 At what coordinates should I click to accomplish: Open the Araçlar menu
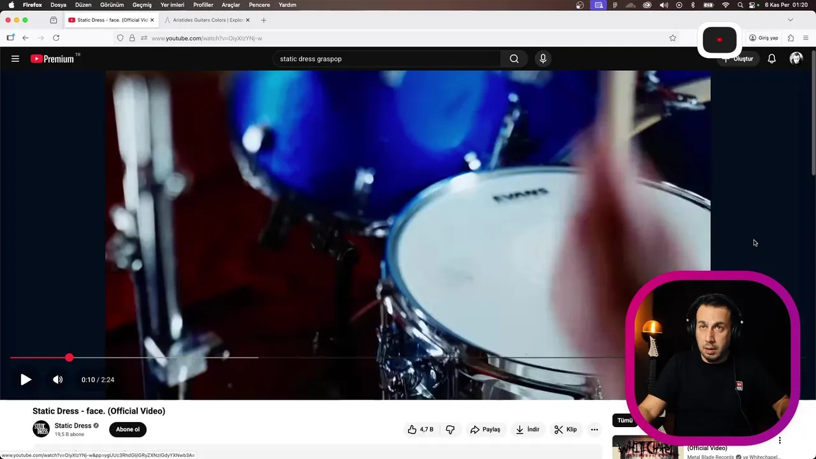[231, 5]
